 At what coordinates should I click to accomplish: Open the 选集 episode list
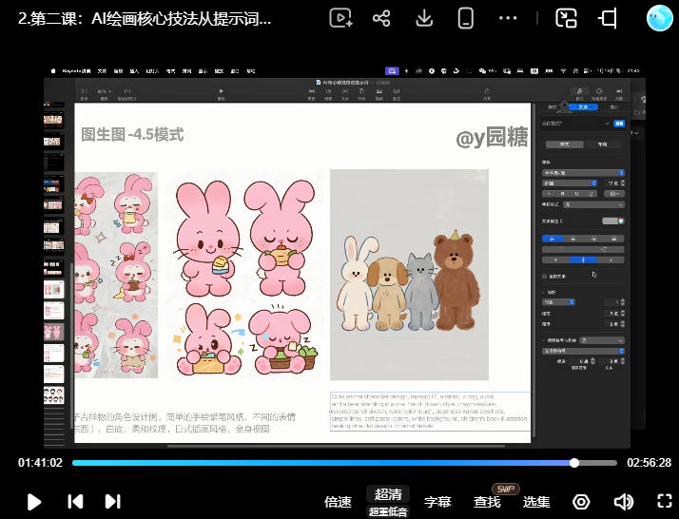536,502
